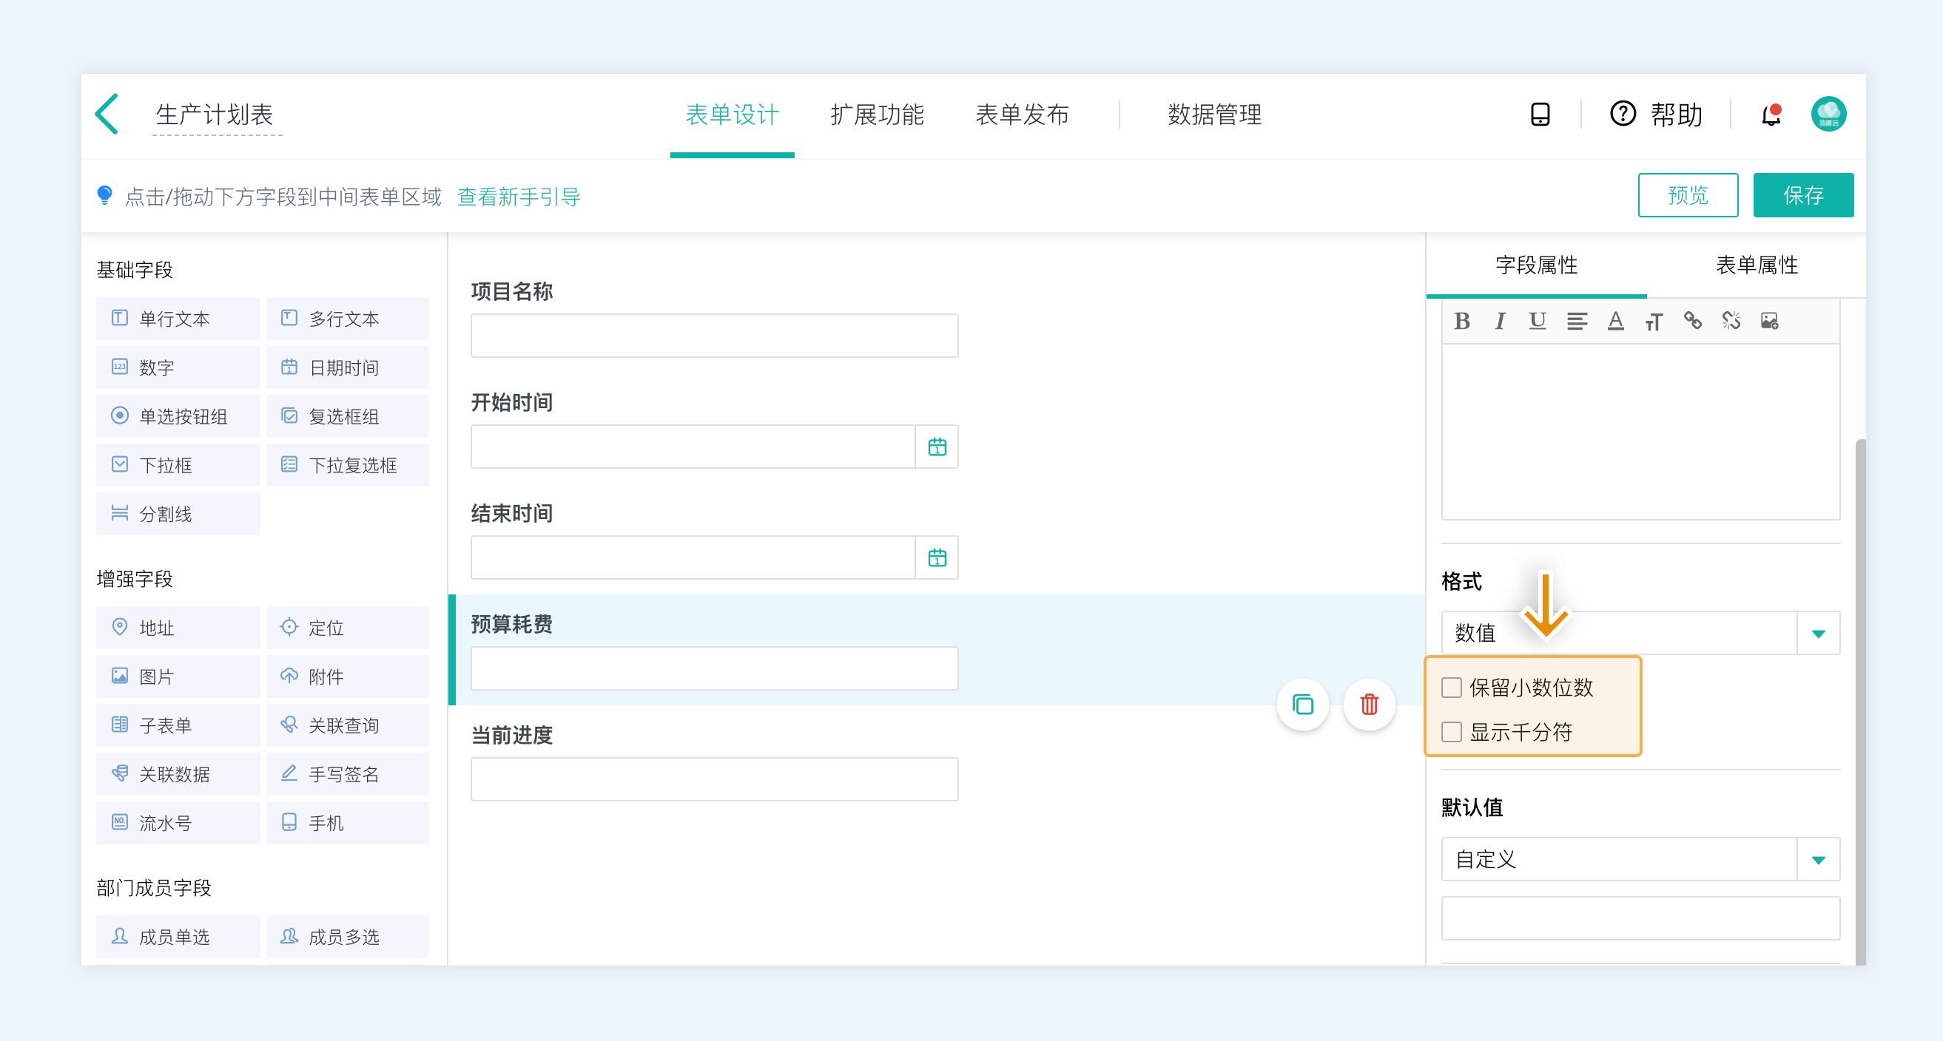The width and height of the screenshot is (1943, 1041).
Task: Click the red delete field trash icon
Action: click(x=1368, y=704)
